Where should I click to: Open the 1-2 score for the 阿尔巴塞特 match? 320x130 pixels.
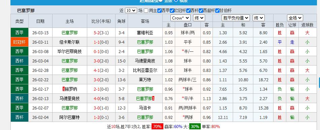coord(97,118)
